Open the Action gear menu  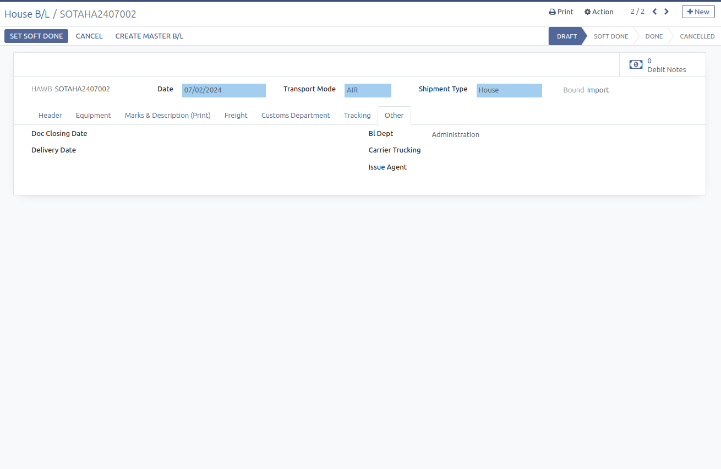599,12
